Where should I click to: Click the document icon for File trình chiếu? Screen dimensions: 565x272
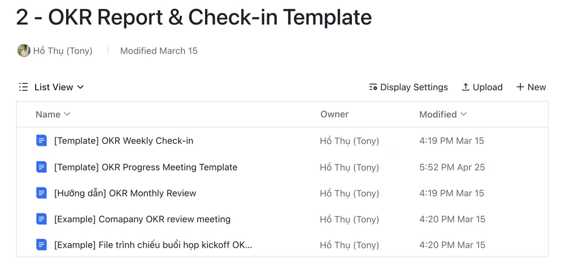click(41, 245)
